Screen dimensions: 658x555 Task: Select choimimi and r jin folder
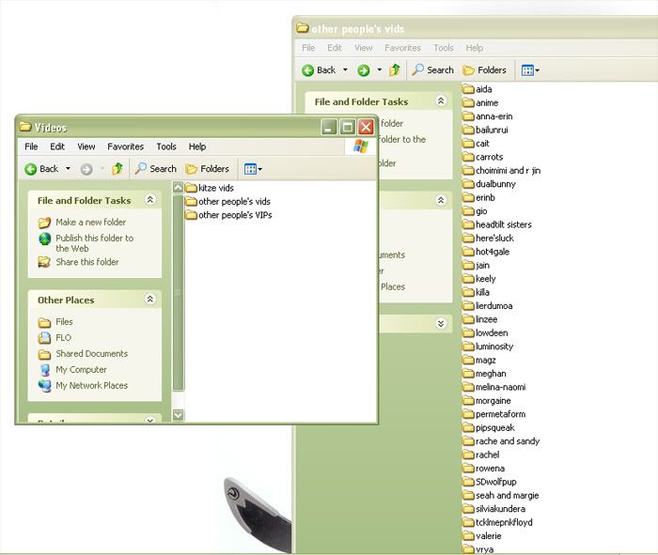coord(501,171)
